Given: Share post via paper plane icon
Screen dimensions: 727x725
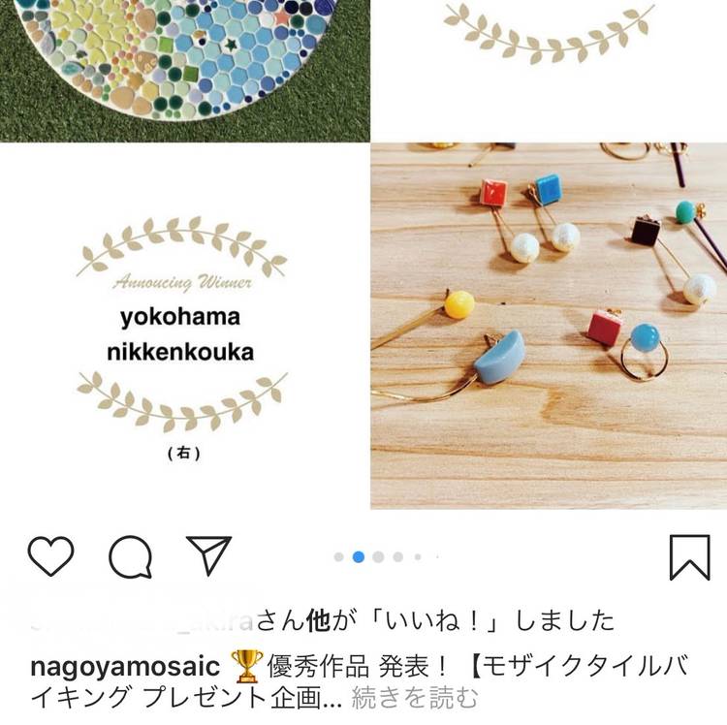Looking at the screenshot, I should (x=208, y=555).
